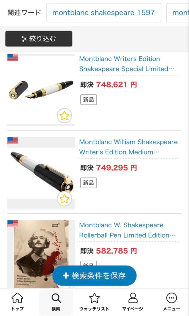
Task: Open Montblanc Writers Edition Shakespeare Special listing
Action: coord(123,64)
